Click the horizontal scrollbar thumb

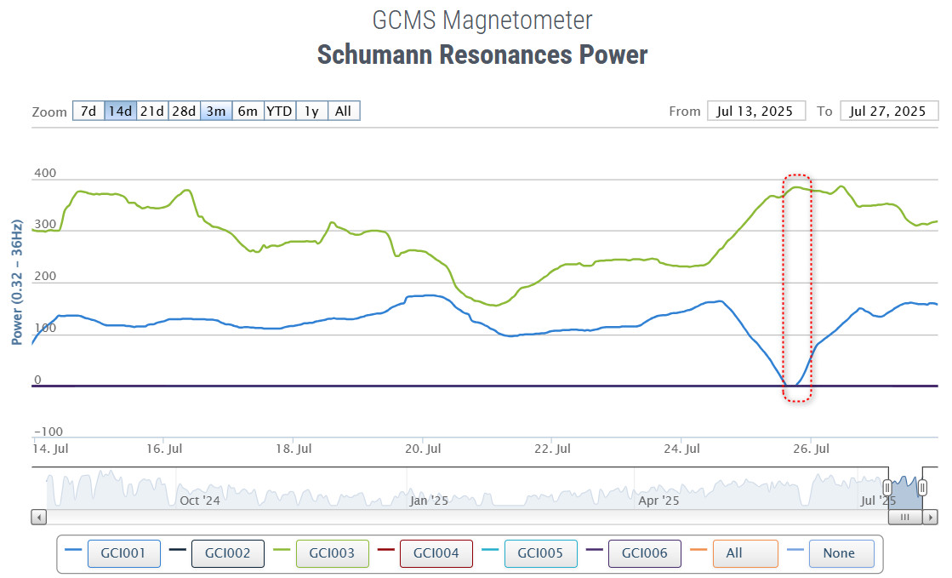pyautogui.click(x=905, y=517)
